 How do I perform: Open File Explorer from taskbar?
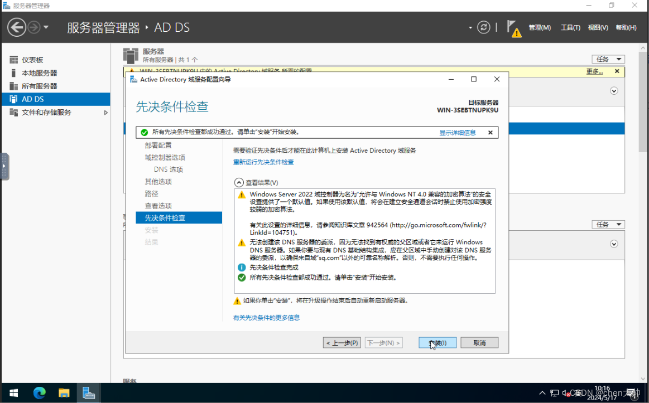pyautogui.click(x=64, y=393)
